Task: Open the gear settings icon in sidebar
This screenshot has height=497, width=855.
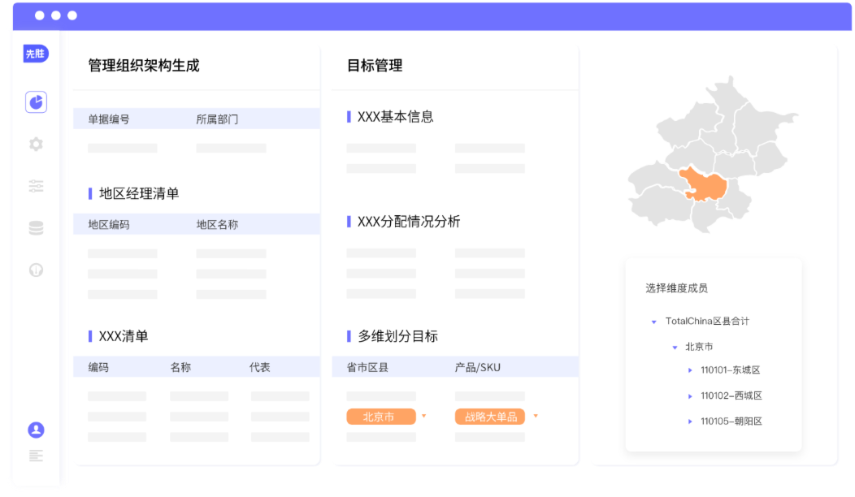Action: (36, 145)
